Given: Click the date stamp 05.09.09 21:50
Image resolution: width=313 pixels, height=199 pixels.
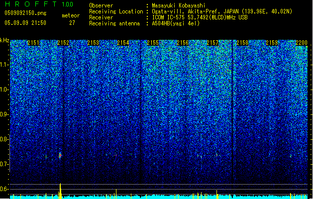Looking at the screenshot, I should [x=25, y=23].
